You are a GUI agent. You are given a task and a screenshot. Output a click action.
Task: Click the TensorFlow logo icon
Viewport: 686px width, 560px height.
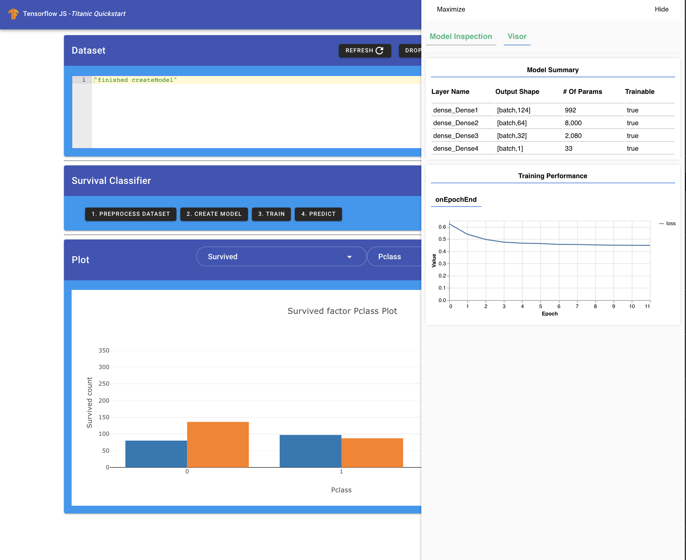(x=13, y=13)
